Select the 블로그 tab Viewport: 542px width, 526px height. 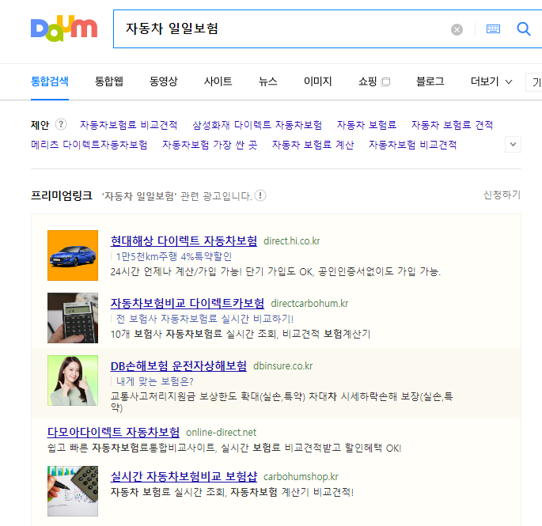click(x=430, y=81)
